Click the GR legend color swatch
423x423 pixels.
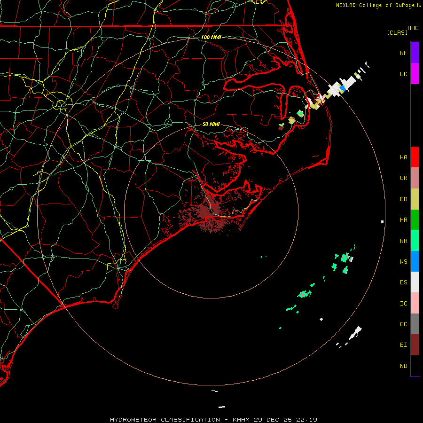pyautogui.click(x=415, y=178)
